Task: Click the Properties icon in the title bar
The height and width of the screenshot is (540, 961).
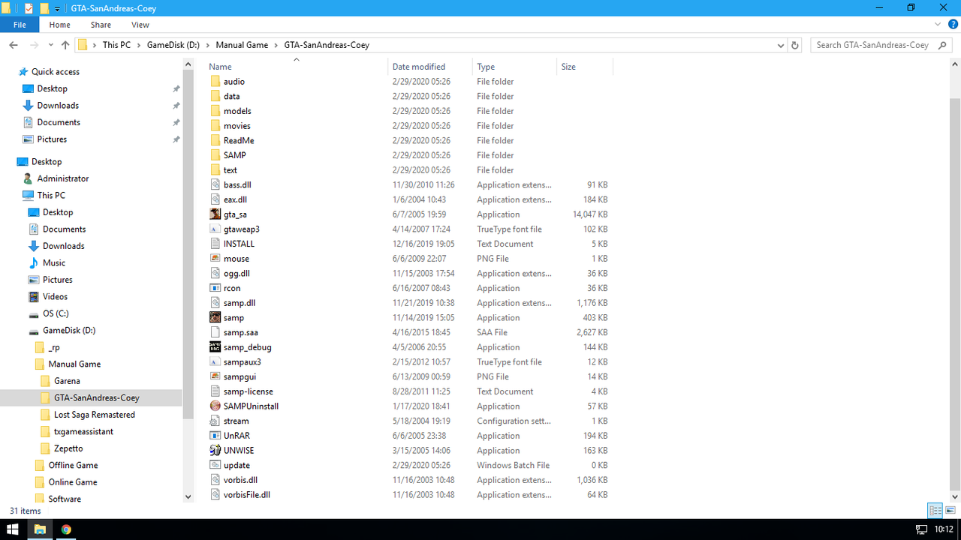Action: (x=29, y=8)
